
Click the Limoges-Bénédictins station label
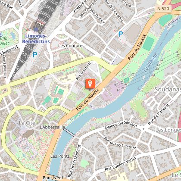coord(36,39)
